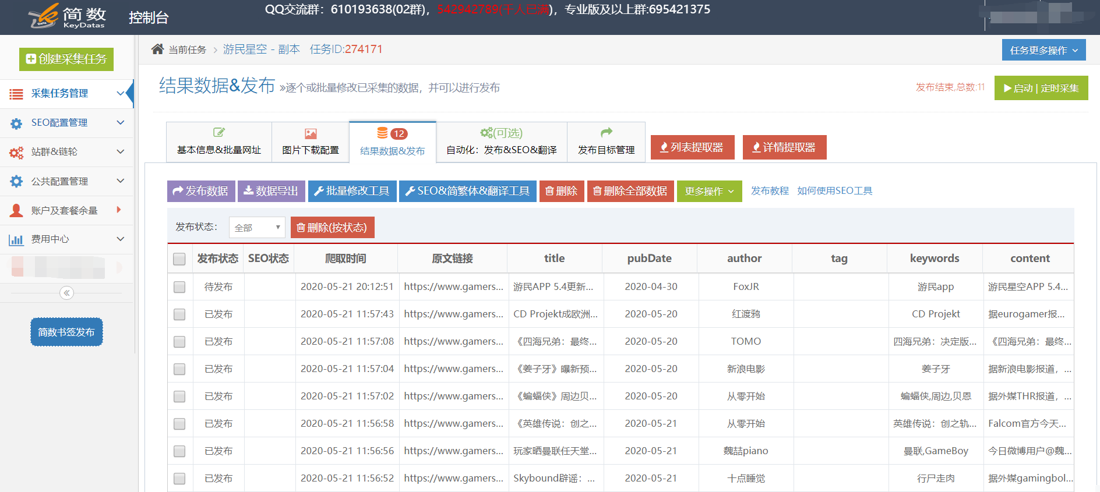Click the share arrow icon on 发布目标管理 tab
This screenshot has height=492, width=1100.
(x=607, y=132)
